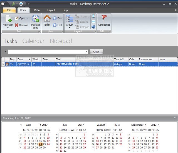Switch to the Calendar view
Viewport: 178px width, 153px height.
pyautogui.click(x=33, y=41)
